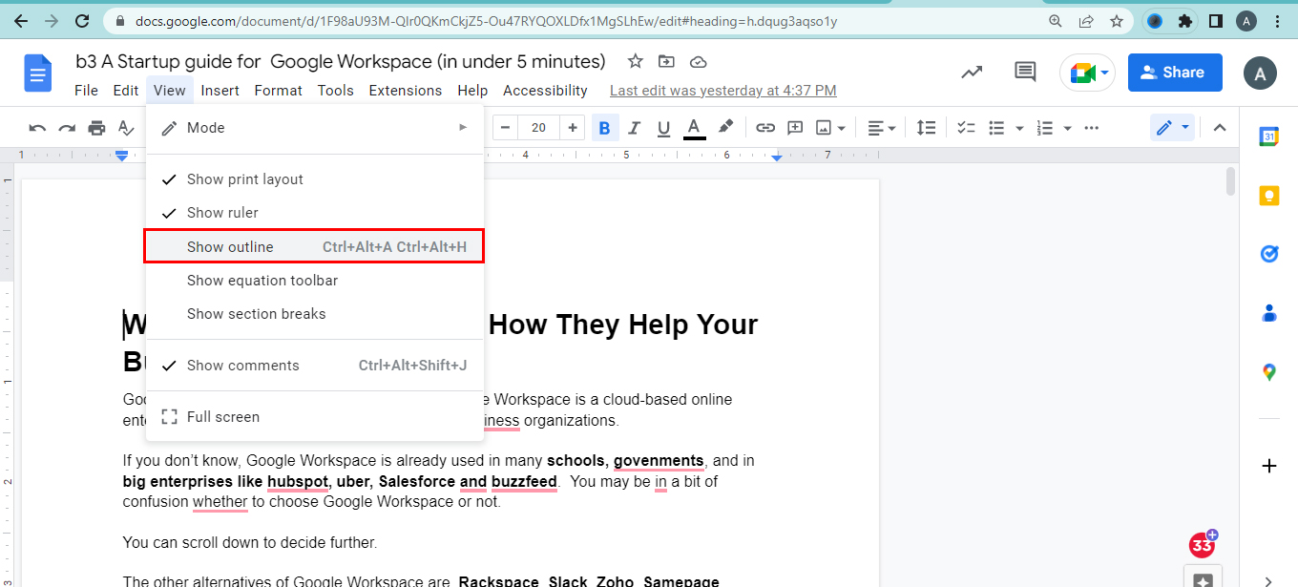Open the Google account avatar
Image resolution: width=1298 pixels, height=587 pixels.
1260,73
